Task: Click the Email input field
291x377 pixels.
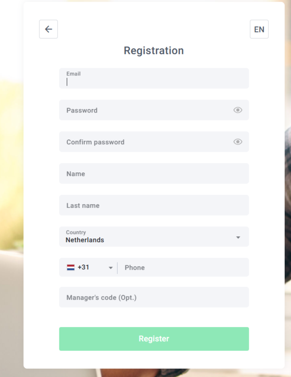Action: pos(154,81)
